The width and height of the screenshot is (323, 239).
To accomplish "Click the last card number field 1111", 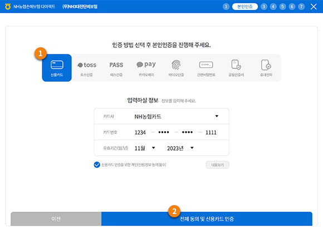I will coord(211,132).
